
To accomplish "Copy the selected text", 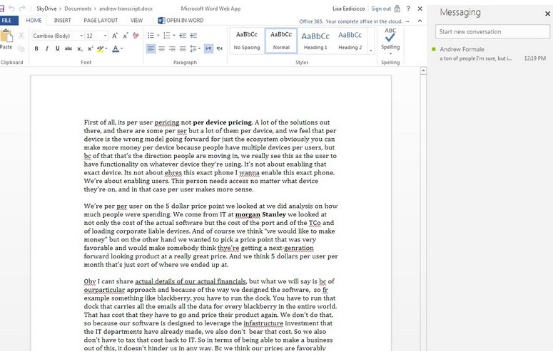I will pyautogui.click(x=21, y=48).
